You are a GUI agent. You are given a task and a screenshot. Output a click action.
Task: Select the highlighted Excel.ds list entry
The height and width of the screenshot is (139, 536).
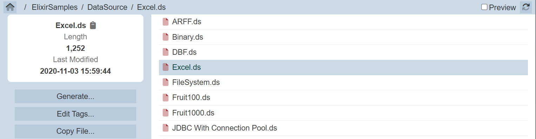[x=343, y=67]
